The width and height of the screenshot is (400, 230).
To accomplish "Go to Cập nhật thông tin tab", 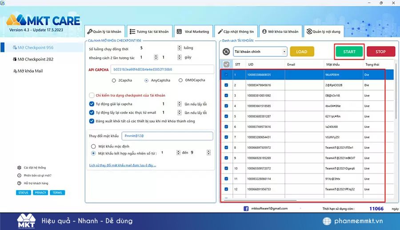I will coord(236,32).
